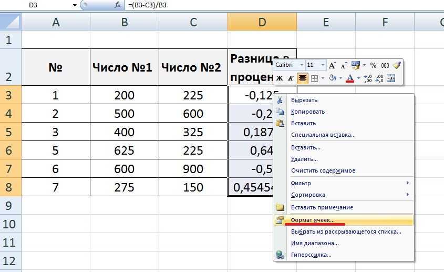Apply thousands separator (000) format
This screenshot has height=272, width=444.
click(385, 66)
